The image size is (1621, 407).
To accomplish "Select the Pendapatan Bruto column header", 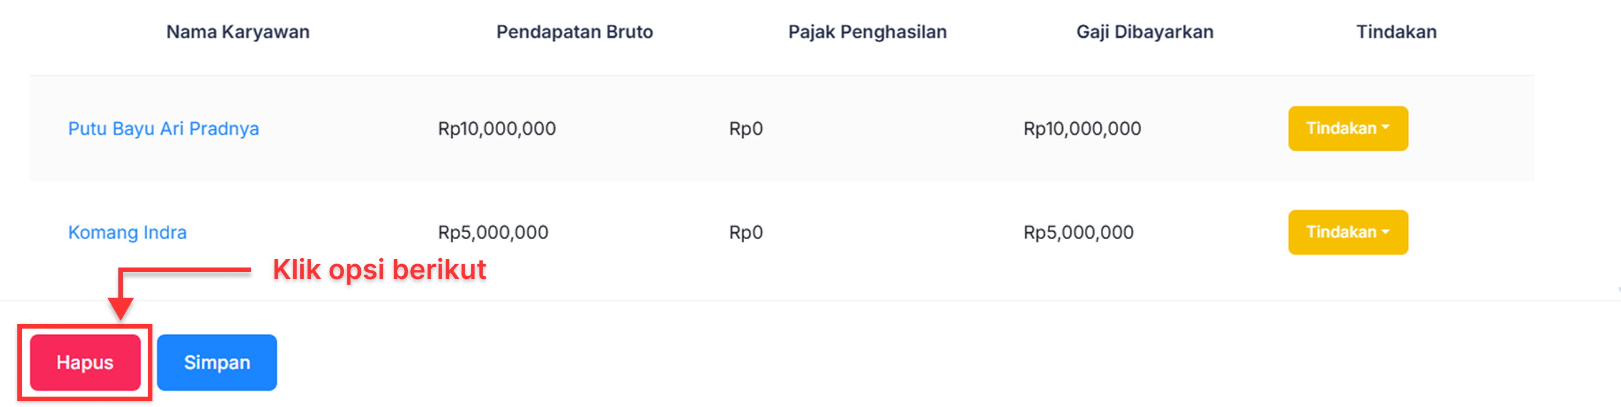I will coord(574,31).
